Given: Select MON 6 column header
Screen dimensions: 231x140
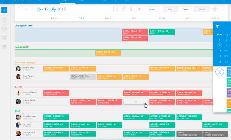Looking at the screenshot, I should (54, 18).
